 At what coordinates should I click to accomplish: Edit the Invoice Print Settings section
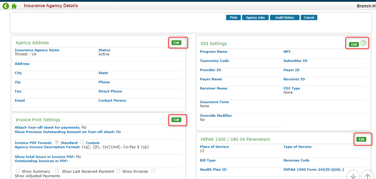(x=176, y=120)
